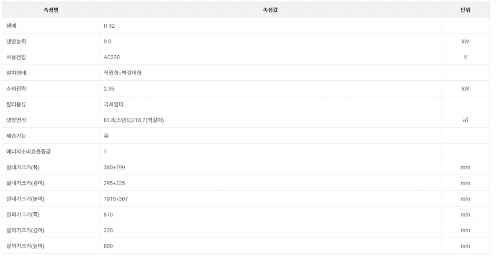Click the 실외기크기(폭) value 870
The image size is (500, 261).
108,215
